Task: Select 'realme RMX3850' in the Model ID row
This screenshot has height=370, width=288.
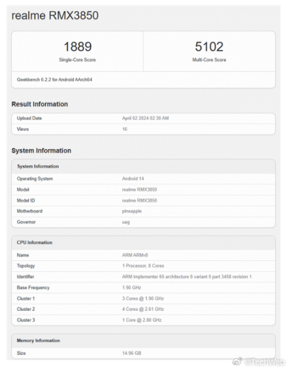Action: click(139, 200)
